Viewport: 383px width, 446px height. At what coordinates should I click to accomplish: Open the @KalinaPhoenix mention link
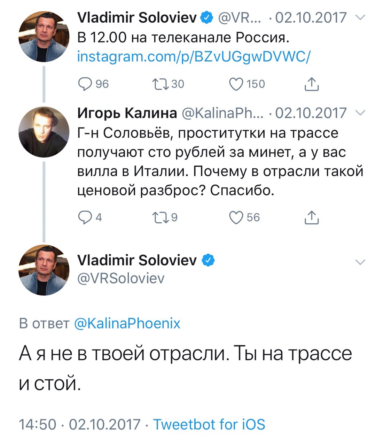click(x=127, y=323)
